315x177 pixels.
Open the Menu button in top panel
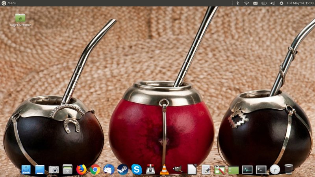[9, 3]
